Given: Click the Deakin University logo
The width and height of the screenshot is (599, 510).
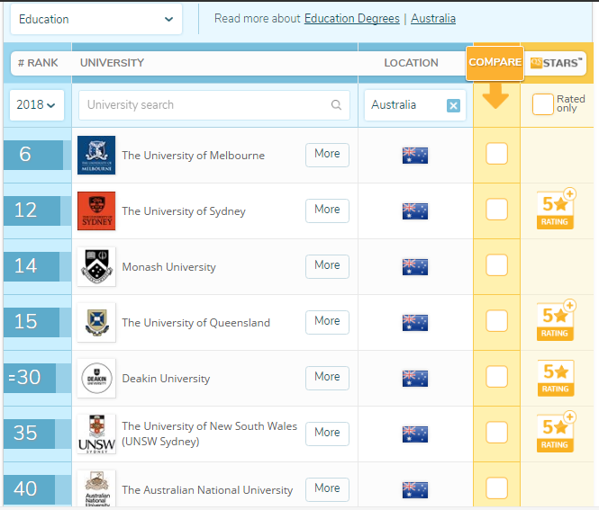Looking at the screenshot, I should 96,378.
